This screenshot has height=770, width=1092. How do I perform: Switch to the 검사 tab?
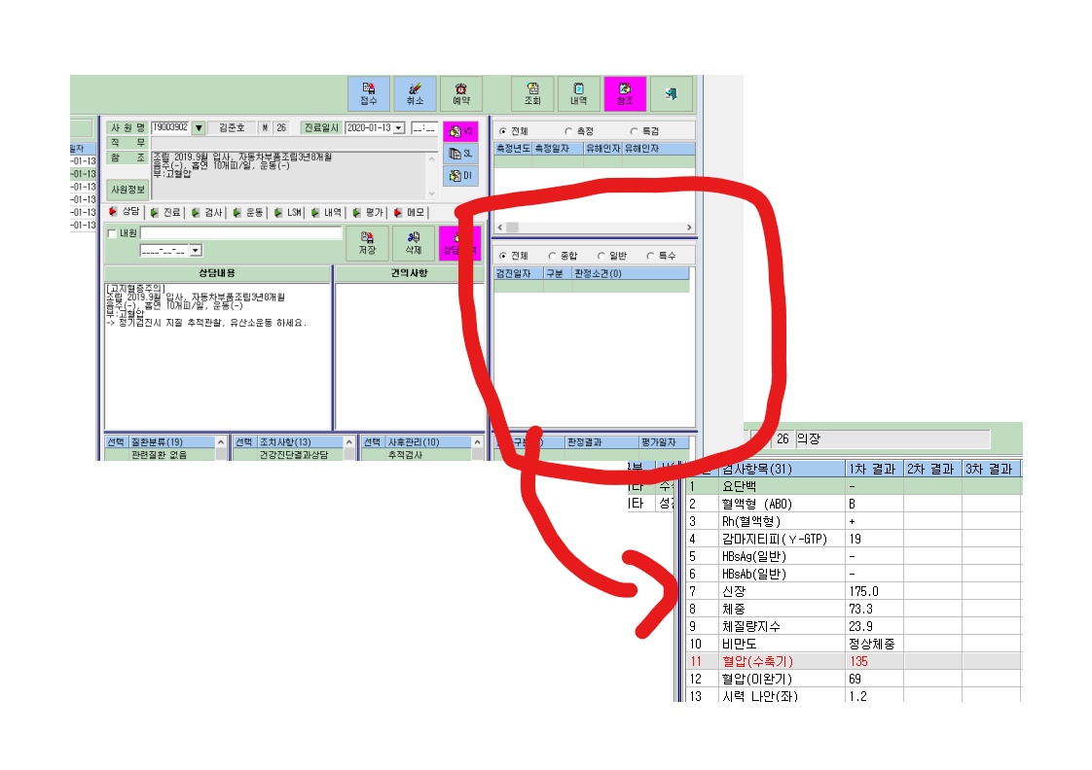pyautogui.click(x=207, y=212)
